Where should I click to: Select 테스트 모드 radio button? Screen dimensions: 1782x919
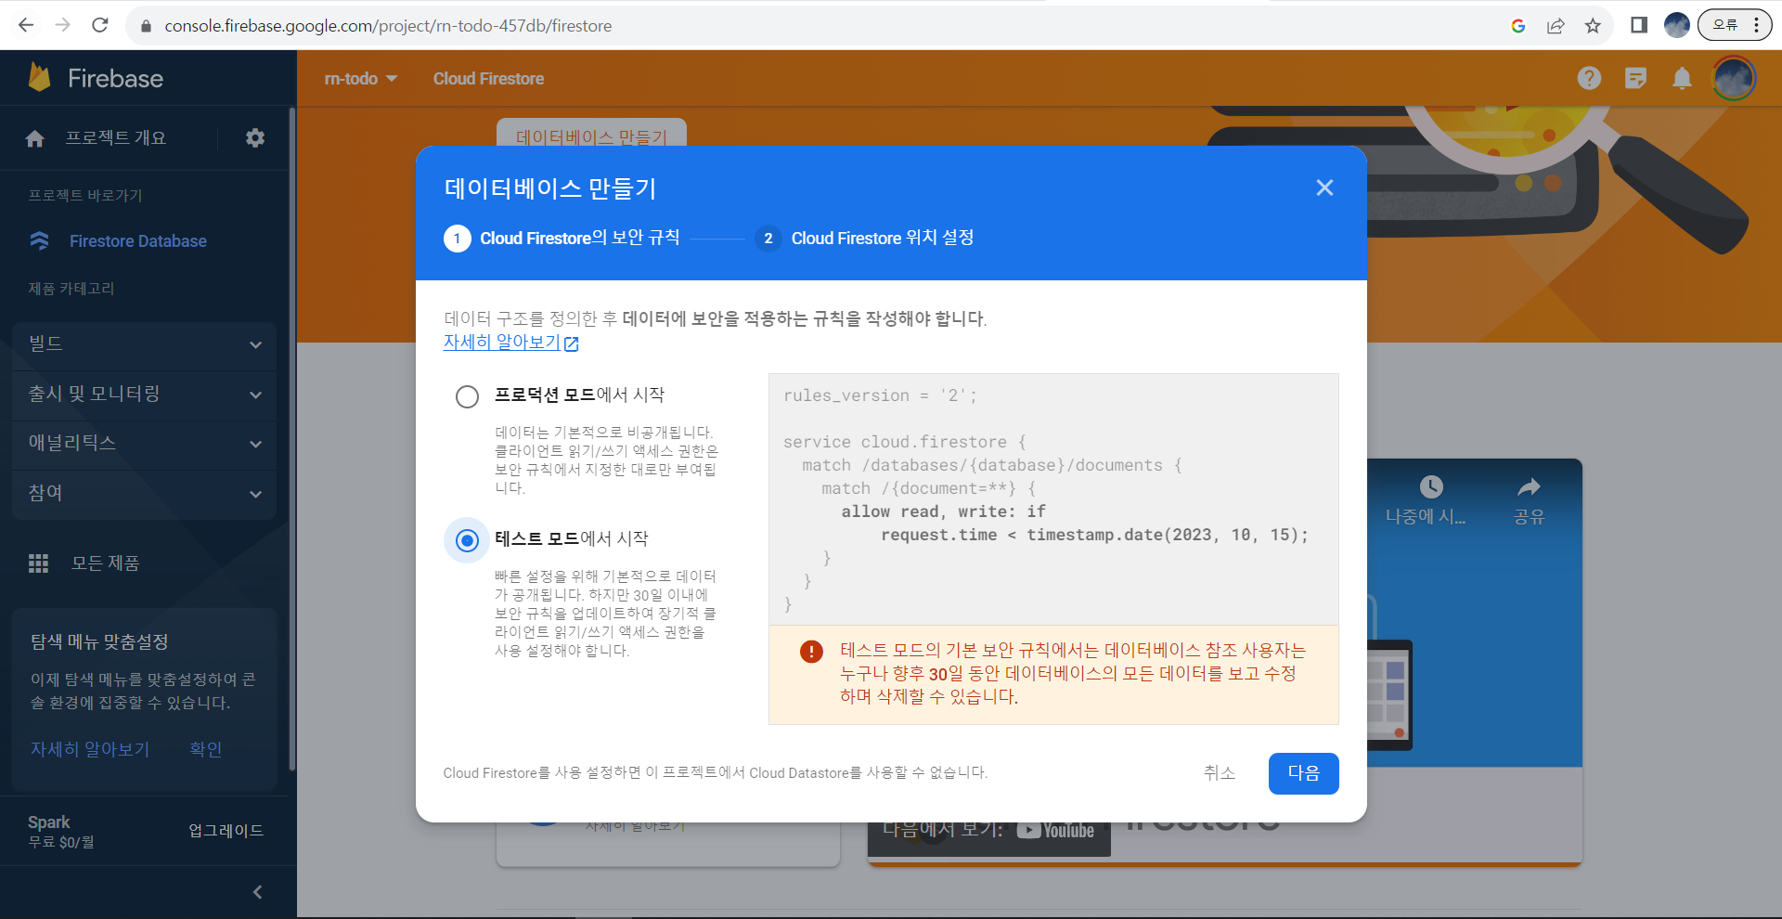coord(467,540)
